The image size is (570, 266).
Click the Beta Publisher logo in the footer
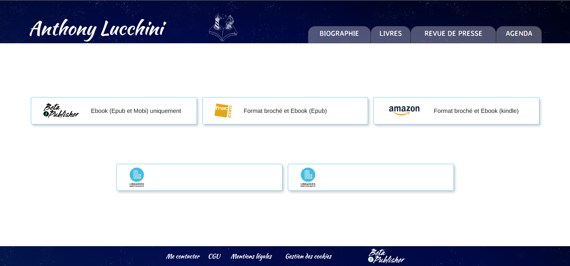[386, 256]
